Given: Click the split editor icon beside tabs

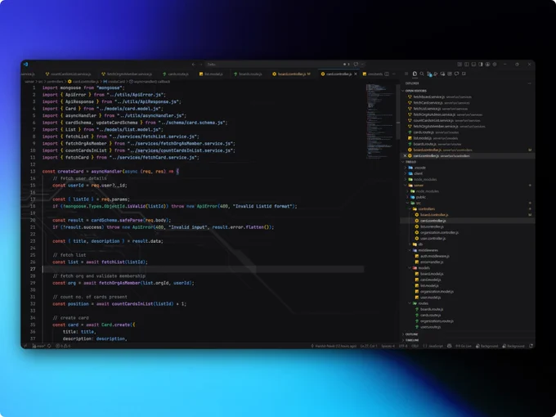Looking at the screenshot, I should click(x=387, y=74).
